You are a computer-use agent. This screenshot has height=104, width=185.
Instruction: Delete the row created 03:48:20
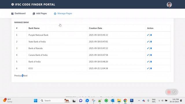(x=151, y=62)
